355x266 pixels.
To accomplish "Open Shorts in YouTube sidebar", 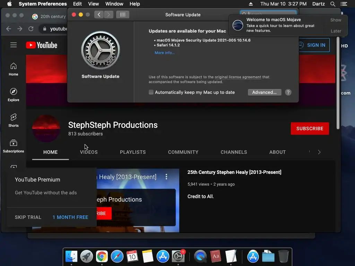I will pyautogui.click(x=14, y=120).
